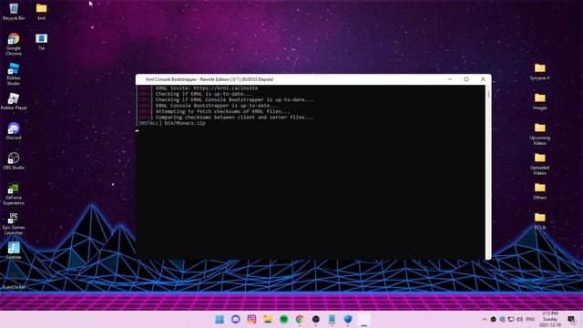The width and height of the screenshot is (583, 328).
Task: Open Spotify from the taskbar
Action: 283,319
